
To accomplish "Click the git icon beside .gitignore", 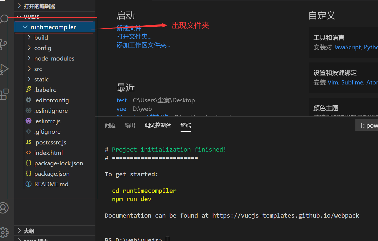I will [28, 132].
